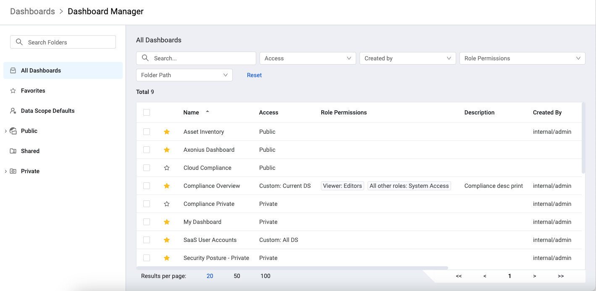596x291 pixels.
Task: Expand the Private folder tree
Action: [5, 171]
